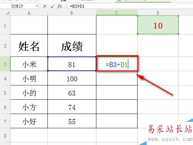
Task: Click empty cell B1
Action: coord(72,25)
